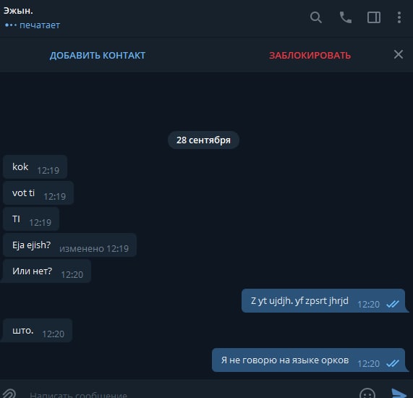Select "Я не говорю на языке орков" message
This screenshot has height=398, width=413.
[x=310, y=360]
